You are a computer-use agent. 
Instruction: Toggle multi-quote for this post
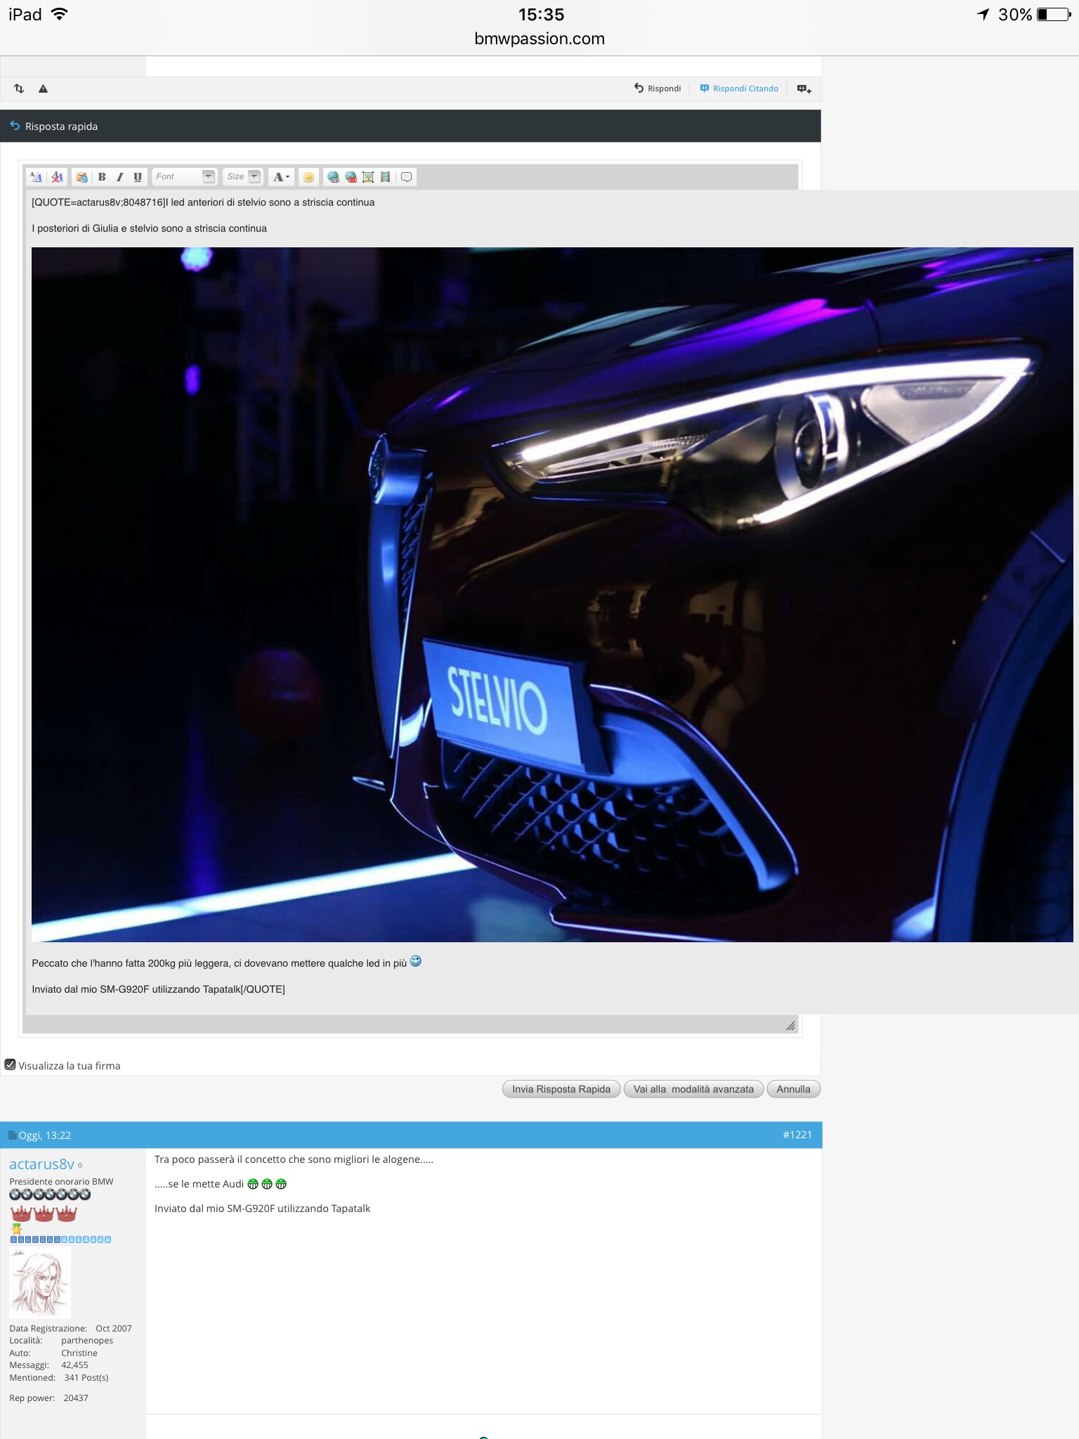coord(804,89)
